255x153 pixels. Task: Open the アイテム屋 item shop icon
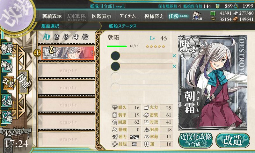(197, 16)
